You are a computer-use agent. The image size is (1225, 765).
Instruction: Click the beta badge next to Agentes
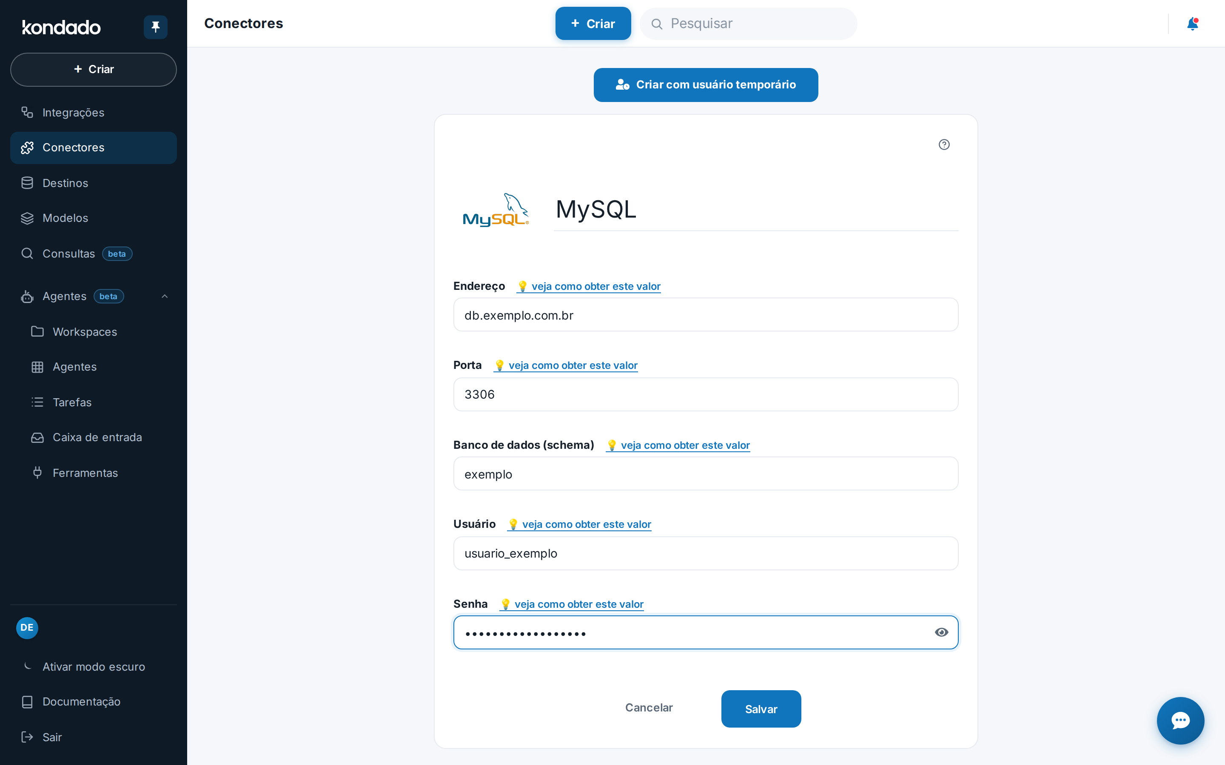pos(108,297)
